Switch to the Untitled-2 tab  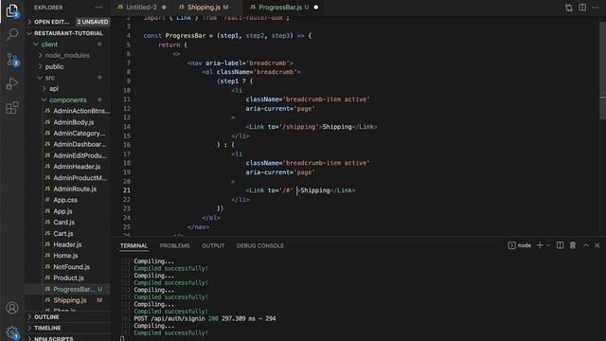point(141,8)
